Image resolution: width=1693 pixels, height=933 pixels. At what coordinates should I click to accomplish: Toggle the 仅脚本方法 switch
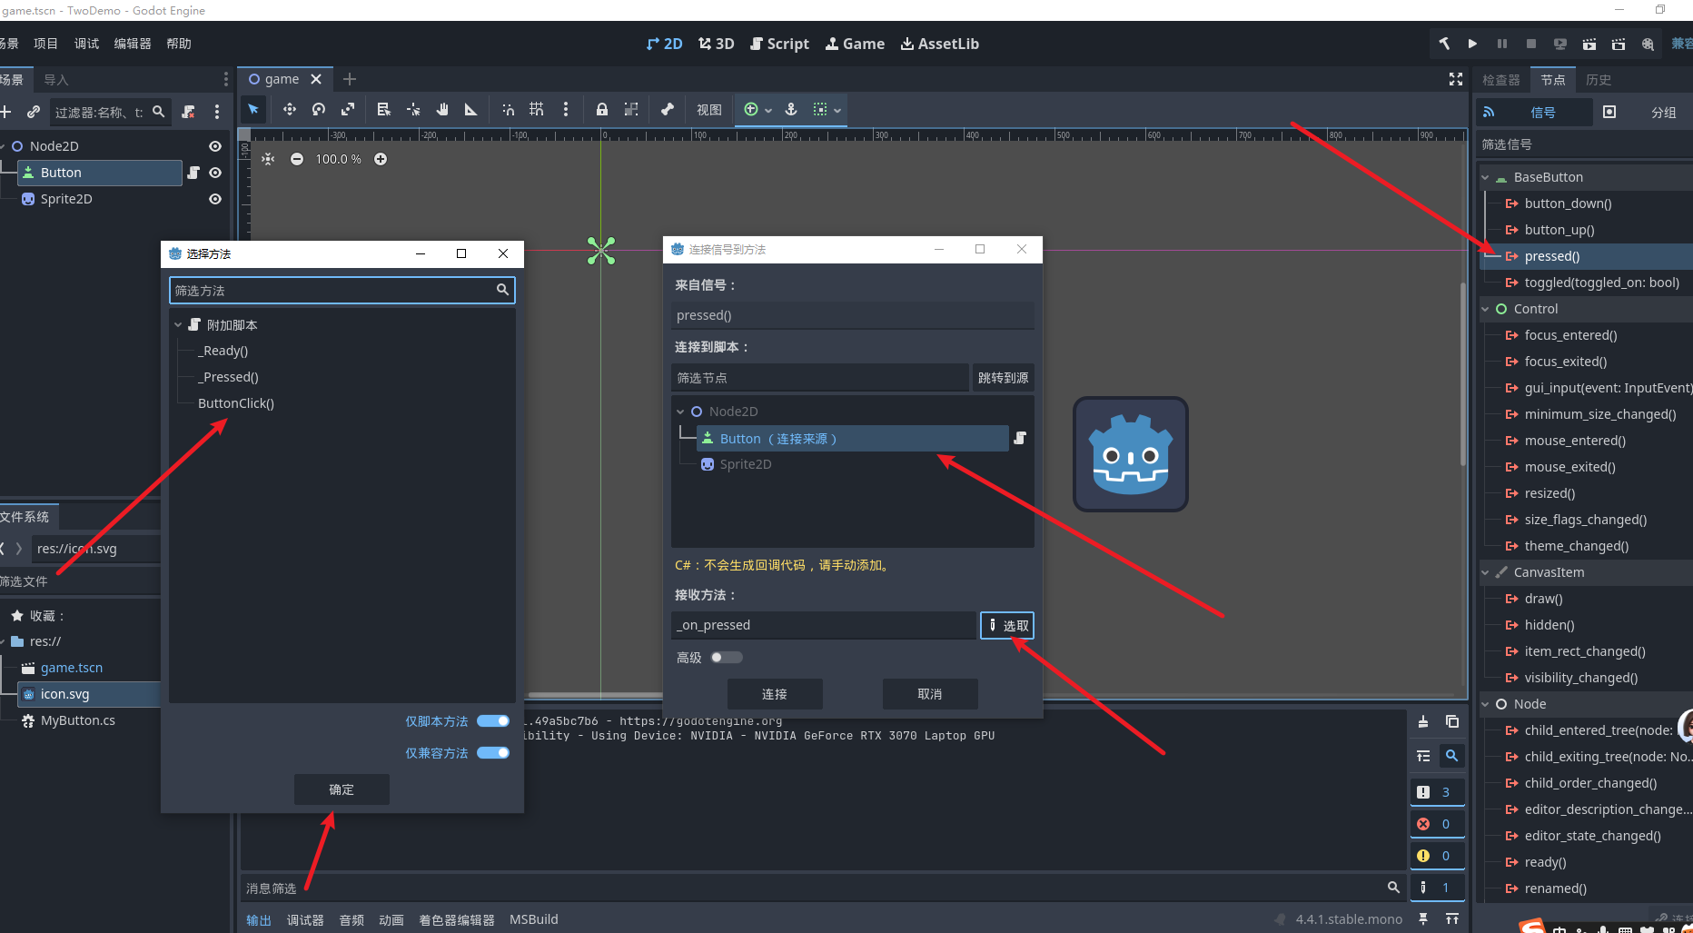click(493, 721)
